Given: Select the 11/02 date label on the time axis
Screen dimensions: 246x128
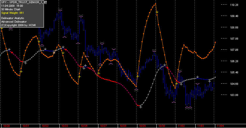Looking at the screenshot, I should tap(181, 126).
